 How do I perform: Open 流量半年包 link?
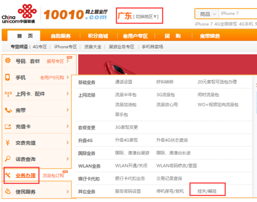pos(126,95)
